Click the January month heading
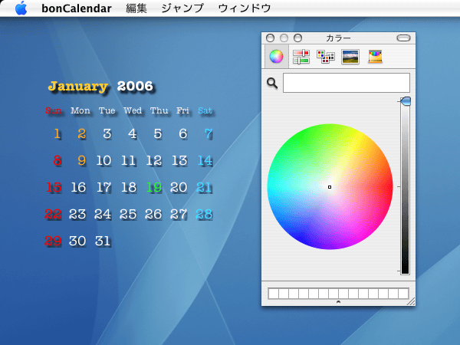Image resolution: width=460 pixels, height=345 pixels. [78, 86]
